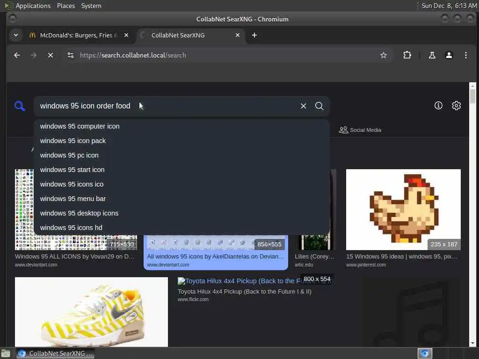The height and width of the screenshot is (359, 479).
Task: Stop loading the page
Action: (x=51, y=55)
